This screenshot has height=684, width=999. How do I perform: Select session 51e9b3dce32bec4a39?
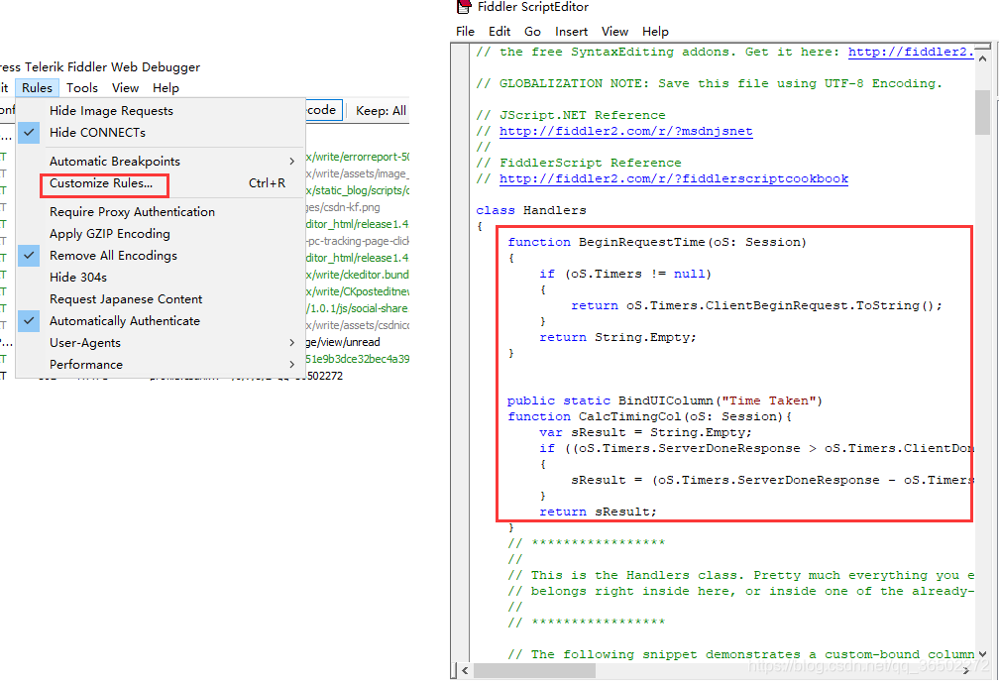click(358, 359)
